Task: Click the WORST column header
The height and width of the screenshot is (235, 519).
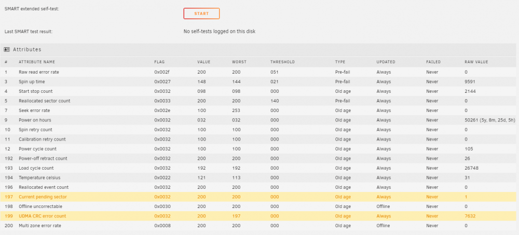Action: (239, 62)
